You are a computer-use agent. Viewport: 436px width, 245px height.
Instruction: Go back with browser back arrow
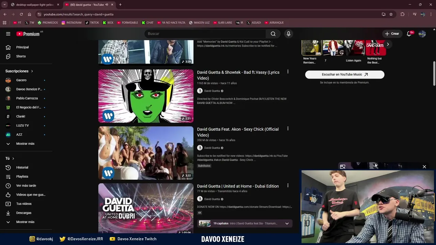[x=5, y=14]
